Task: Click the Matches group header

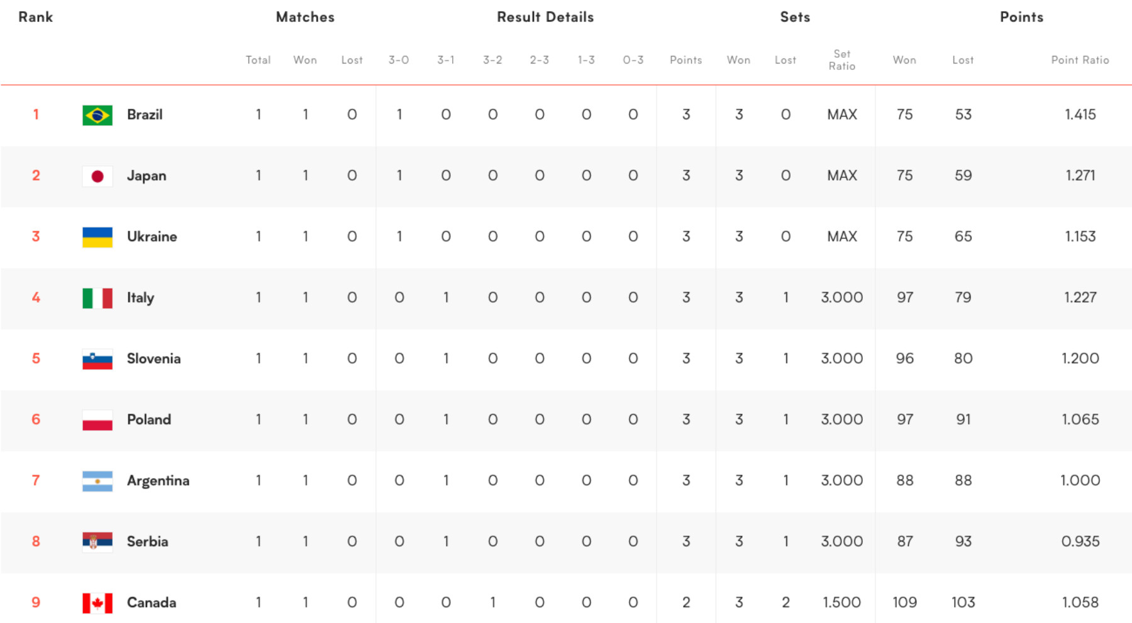Action: 305,17
